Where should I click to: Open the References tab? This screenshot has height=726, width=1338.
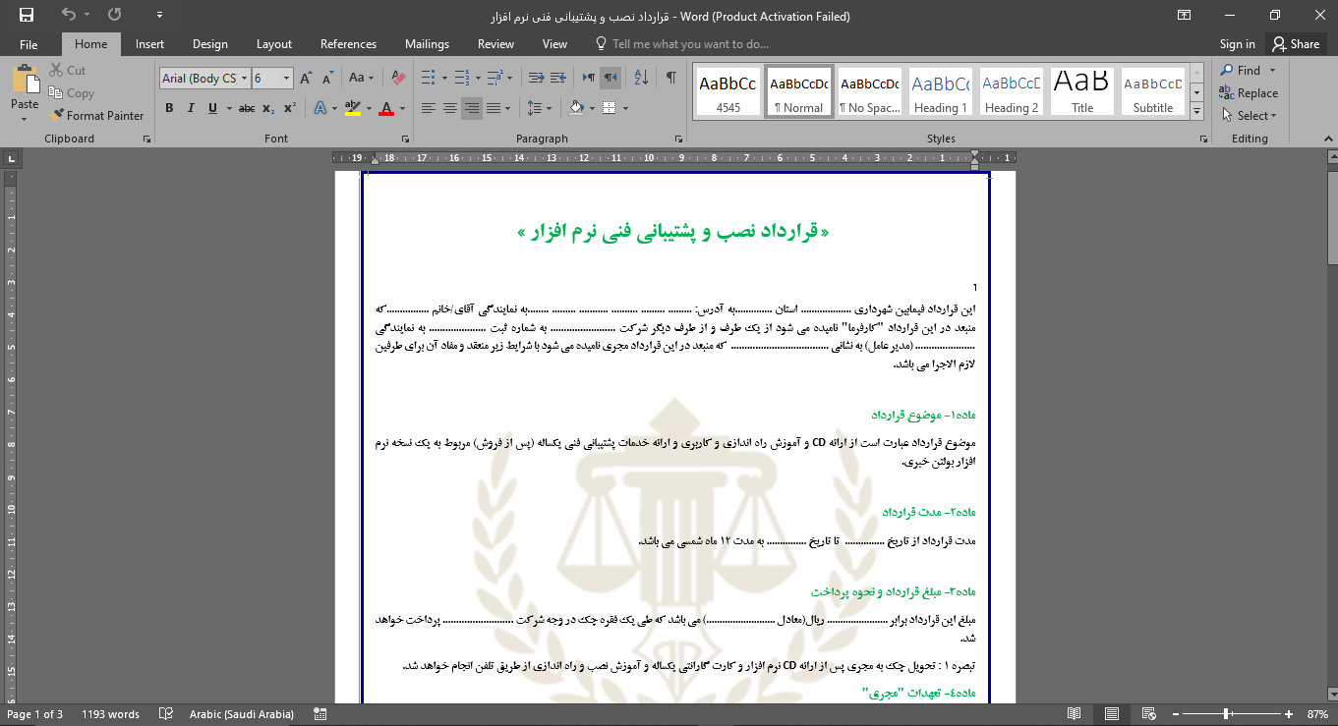click(x=348, y=44)
